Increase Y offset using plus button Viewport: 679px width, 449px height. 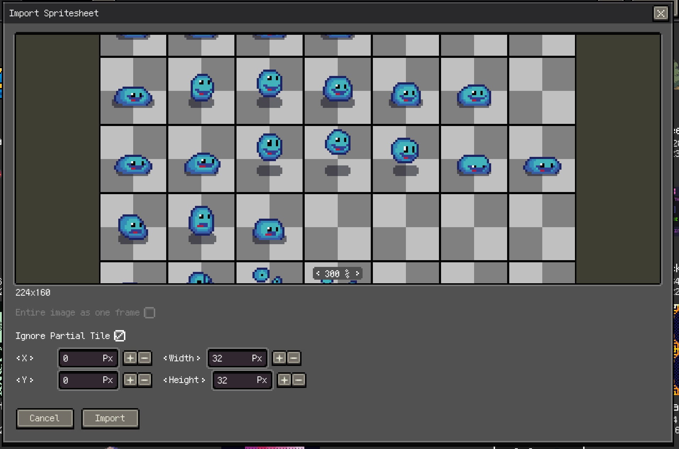point(130,380)
